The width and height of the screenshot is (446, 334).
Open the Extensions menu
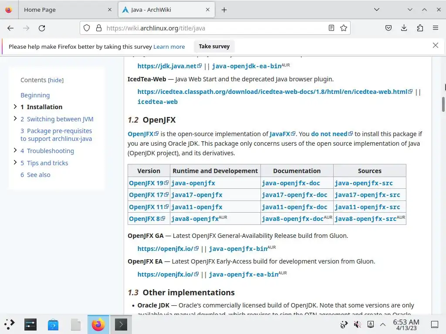[x=420, y=28]
